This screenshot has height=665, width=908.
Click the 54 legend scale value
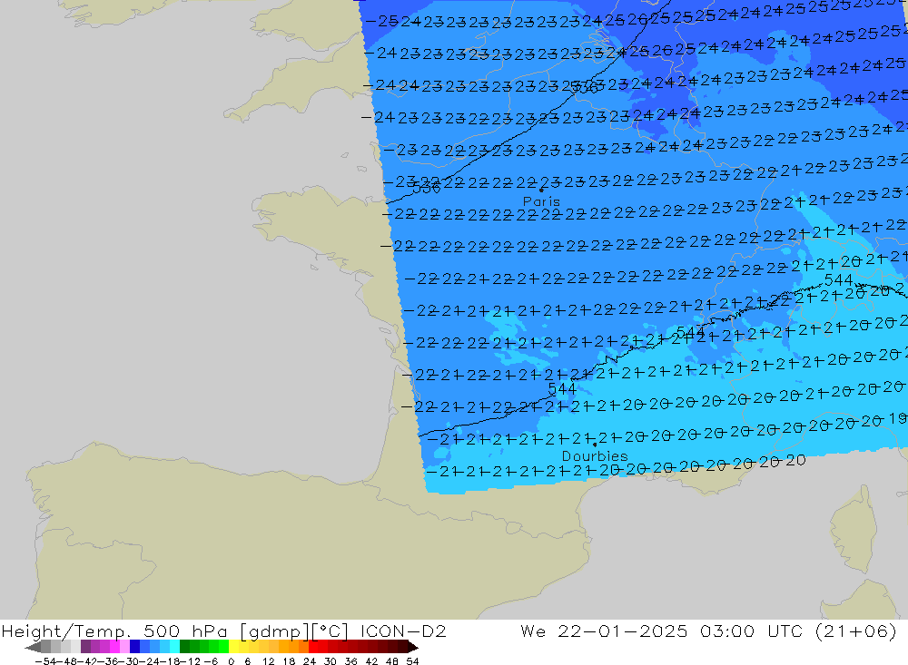[x=412, y=661]
